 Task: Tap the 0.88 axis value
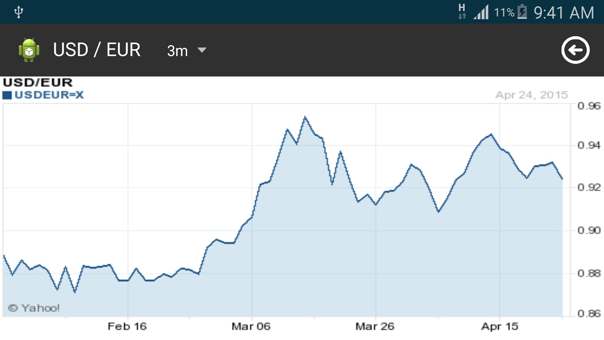(589, 273)
